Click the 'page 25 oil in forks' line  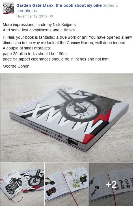point(35,54)
